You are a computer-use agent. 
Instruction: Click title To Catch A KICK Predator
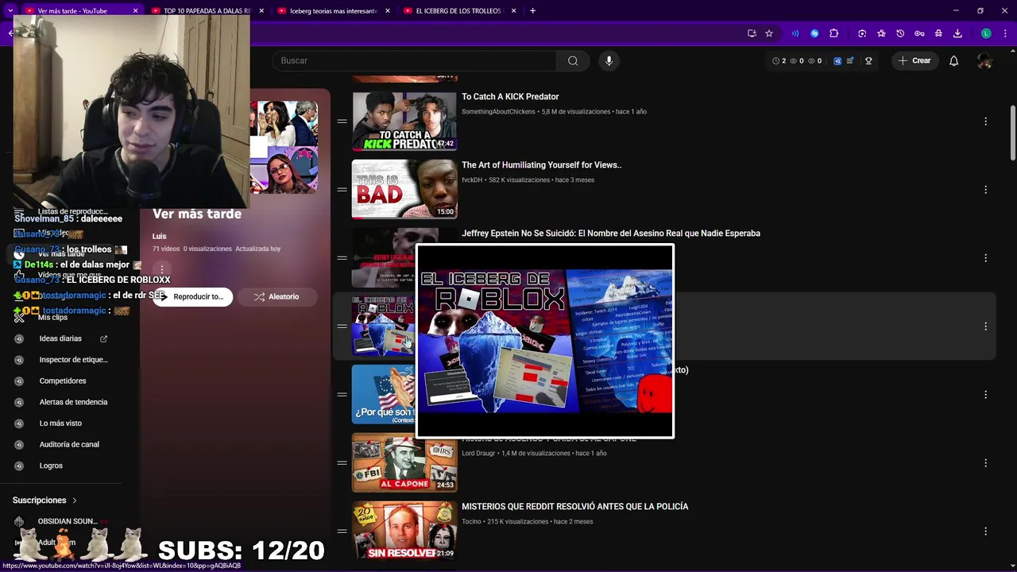click(x=510, y=97)
